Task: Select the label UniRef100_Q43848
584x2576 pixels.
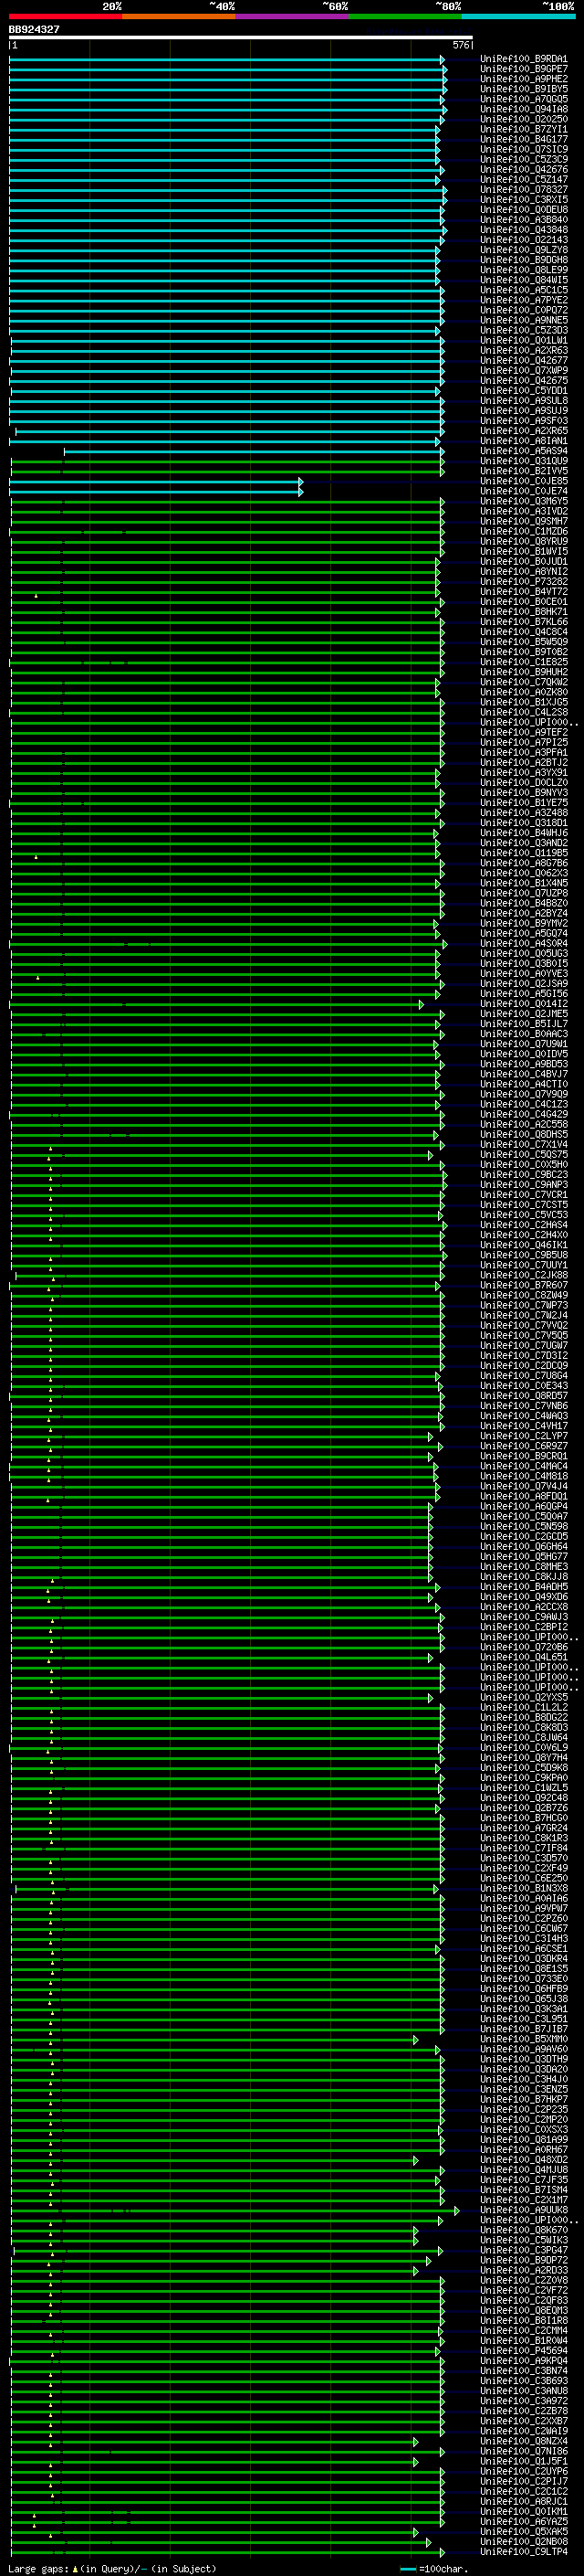Action: click(524, 230)
